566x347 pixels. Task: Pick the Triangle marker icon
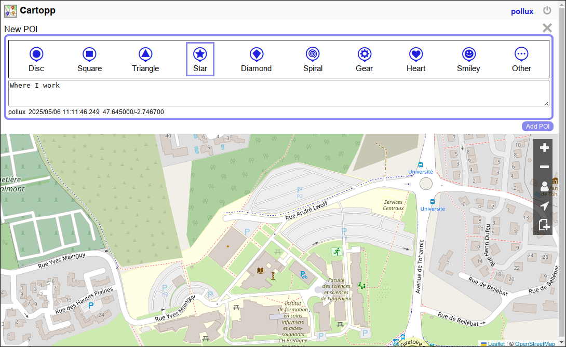pyautogui.click(x=145, y=59)
